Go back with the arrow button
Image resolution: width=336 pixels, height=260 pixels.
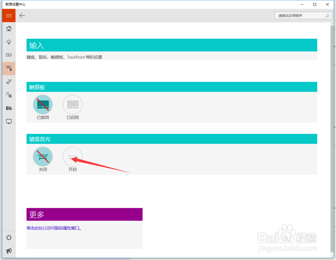22,15
